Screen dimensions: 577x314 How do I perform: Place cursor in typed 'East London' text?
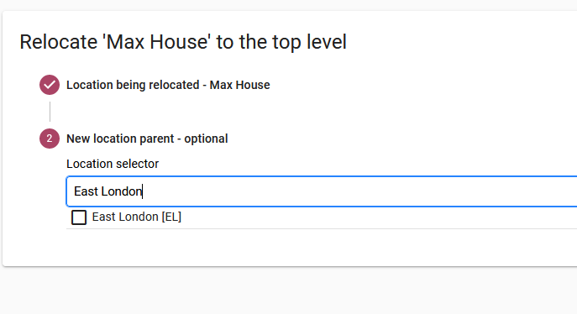pos(108,191)
